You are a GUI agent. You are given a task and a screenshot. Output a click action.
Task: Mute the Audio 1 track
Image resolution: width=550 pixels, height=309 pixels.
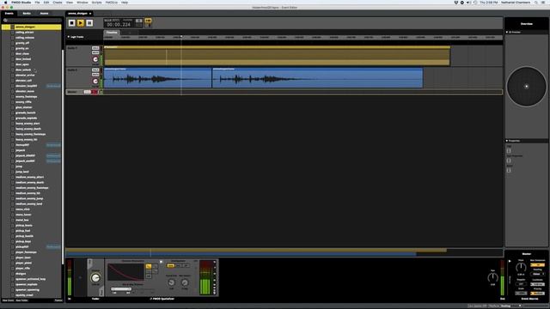coord(95,52)
